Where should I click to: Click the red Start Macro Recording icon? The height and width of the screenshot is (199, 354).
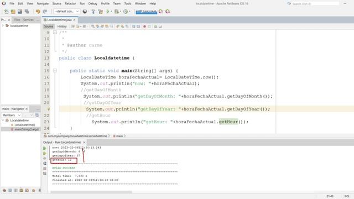145,27
